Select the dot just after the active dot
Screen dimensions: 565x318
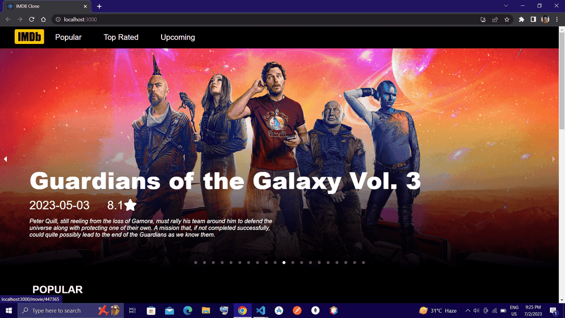(x=292, y=263)
